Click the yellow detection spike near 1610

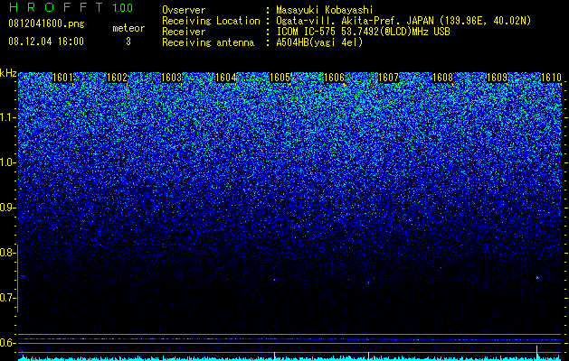coord(536,353)
